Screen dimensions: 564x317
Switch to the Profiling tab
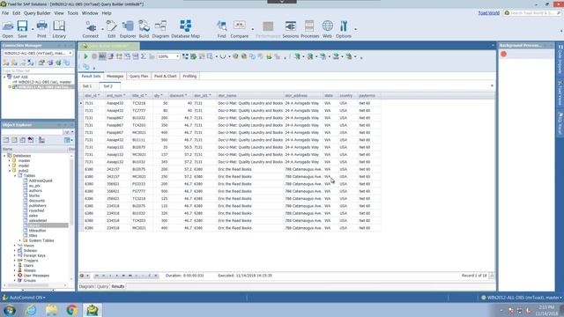(189, 77)
